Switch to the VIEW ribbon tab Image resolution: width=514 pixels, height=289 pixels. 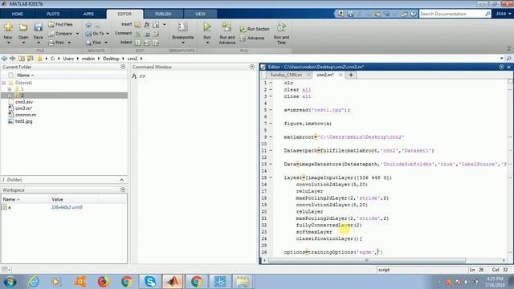pos(200,14)
